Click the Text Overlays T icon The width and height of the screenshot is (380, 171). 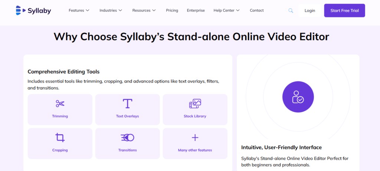[128, 104]
